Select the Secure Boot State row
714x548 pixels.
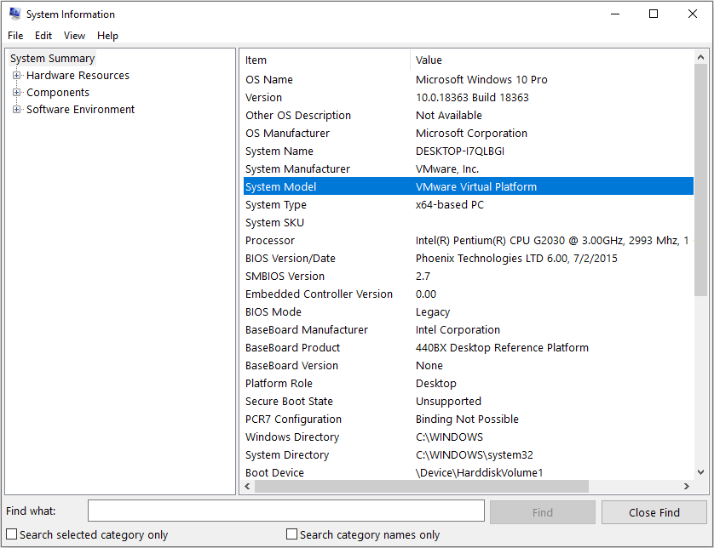[469, 401]
